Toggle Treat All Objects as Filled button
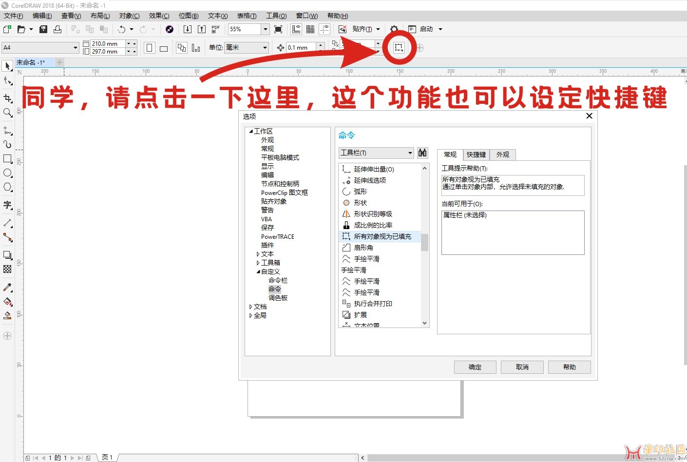 [x=399, y=47]
